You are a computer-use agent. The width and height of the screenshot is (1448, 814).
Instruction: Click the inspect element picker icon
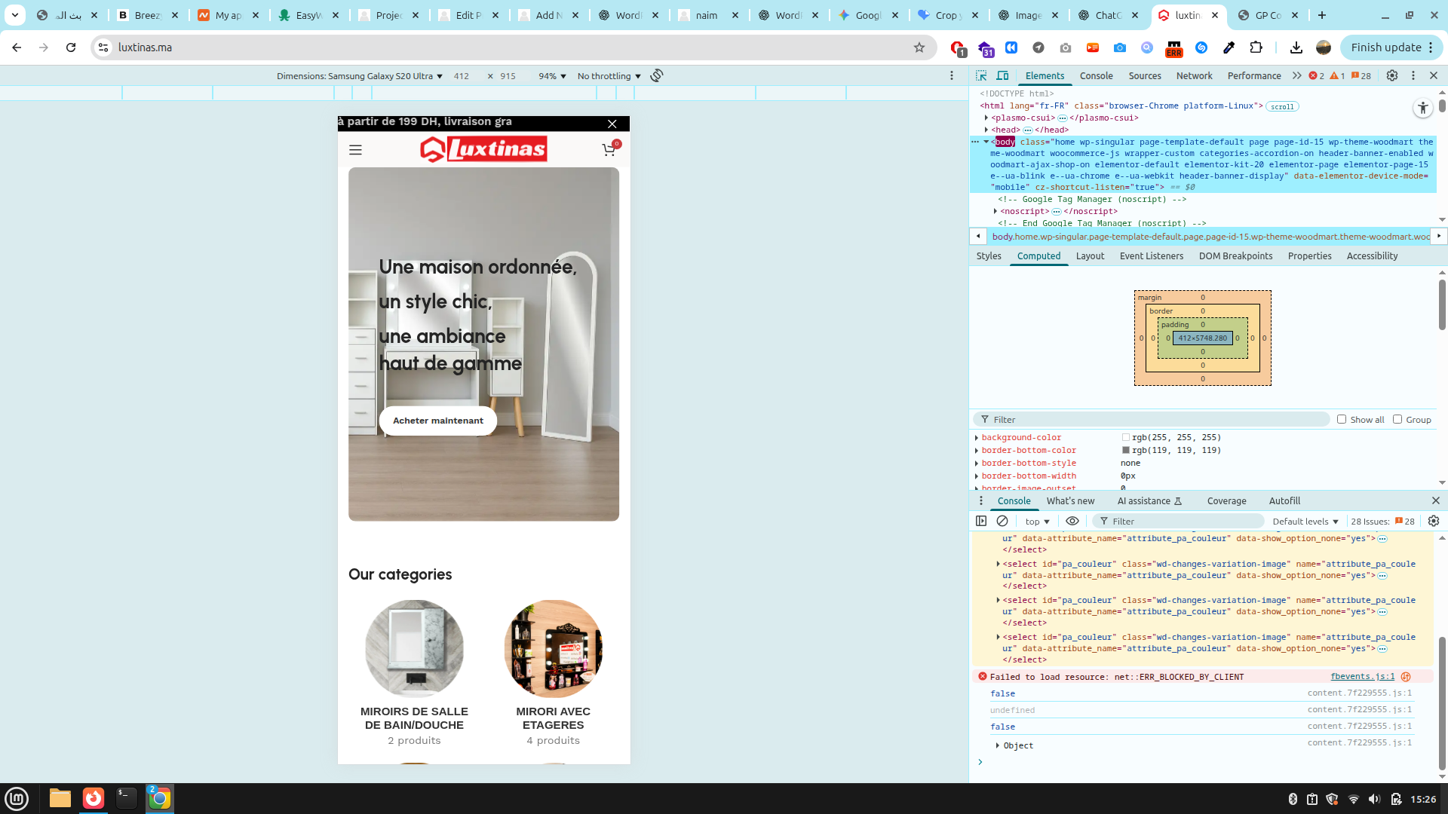(981, 75)
